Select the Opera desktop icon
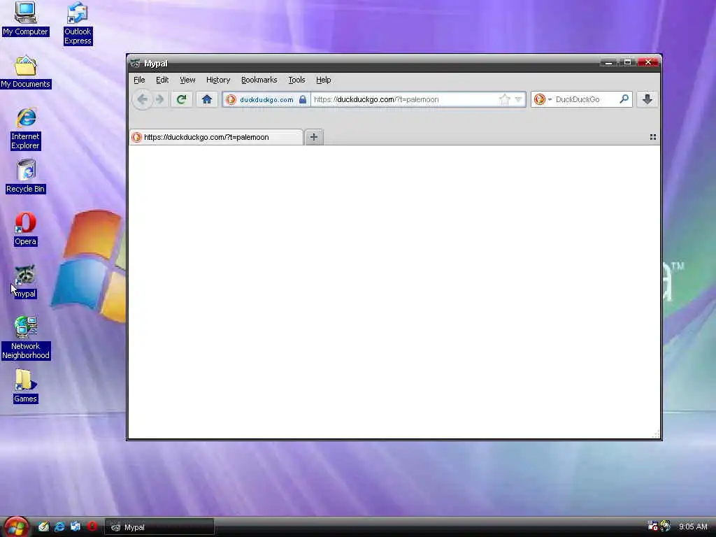 tap(25, 229)
